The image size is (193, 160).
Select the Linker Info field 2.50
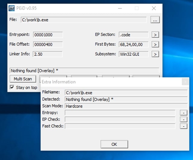point(47,54)
